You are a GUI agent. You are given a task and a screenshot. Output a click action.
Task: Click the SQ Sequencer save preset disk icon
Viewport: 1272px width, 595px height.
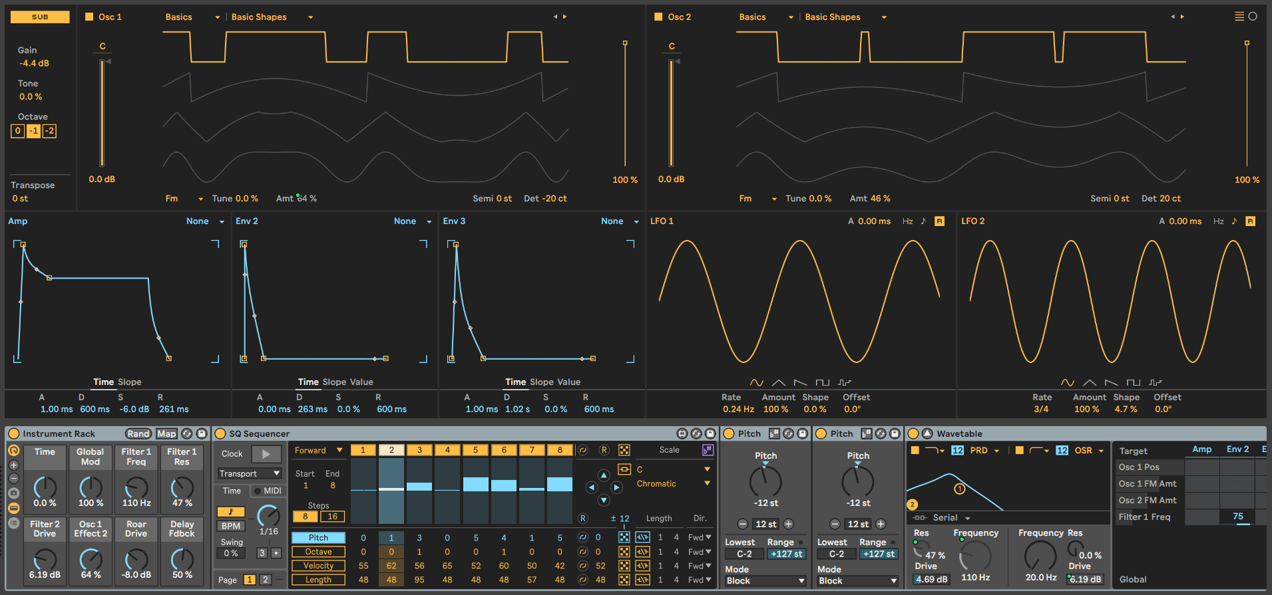click(x=710, y=433)
